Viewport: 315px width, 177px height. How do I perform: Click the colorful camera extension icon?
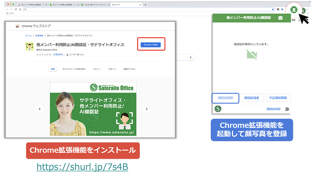pyautogui.click(x=278, y=9)
